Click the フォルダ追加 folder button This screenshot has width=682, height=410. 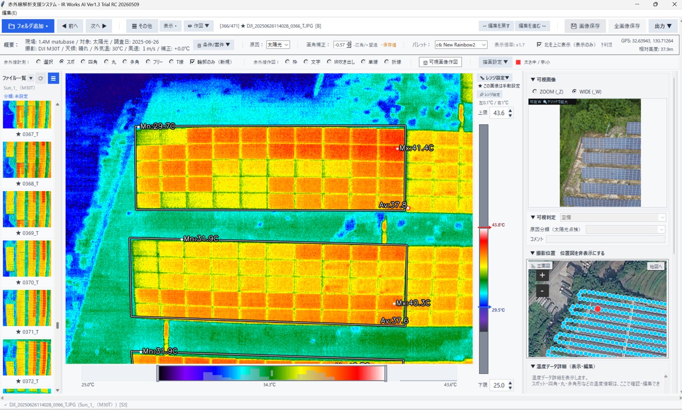[28, 26]
